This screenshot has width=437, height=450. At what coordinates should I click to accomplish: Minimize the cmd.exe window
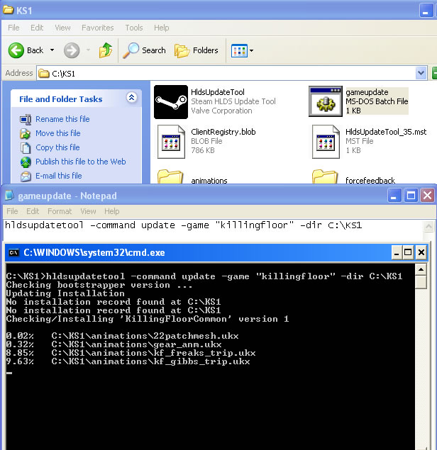point(397,252)
